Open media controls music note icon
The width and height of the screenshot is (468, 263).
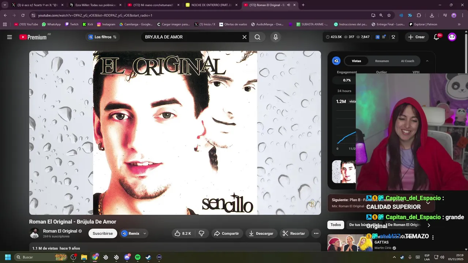click(445, 15)
